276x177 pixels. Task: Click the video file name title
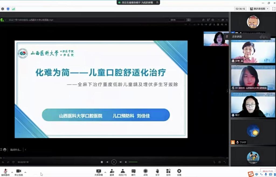pyautogui.click(x=31, y=20)
